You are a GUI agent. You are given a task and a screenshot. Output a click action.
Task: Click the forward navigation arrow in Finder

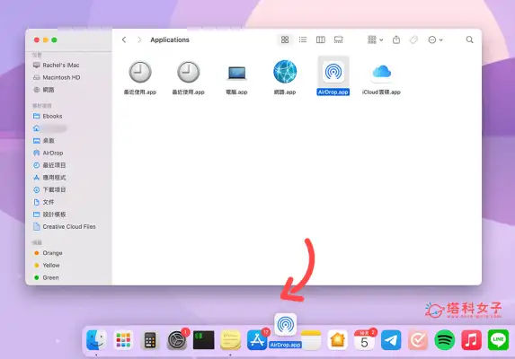(139, 39)
